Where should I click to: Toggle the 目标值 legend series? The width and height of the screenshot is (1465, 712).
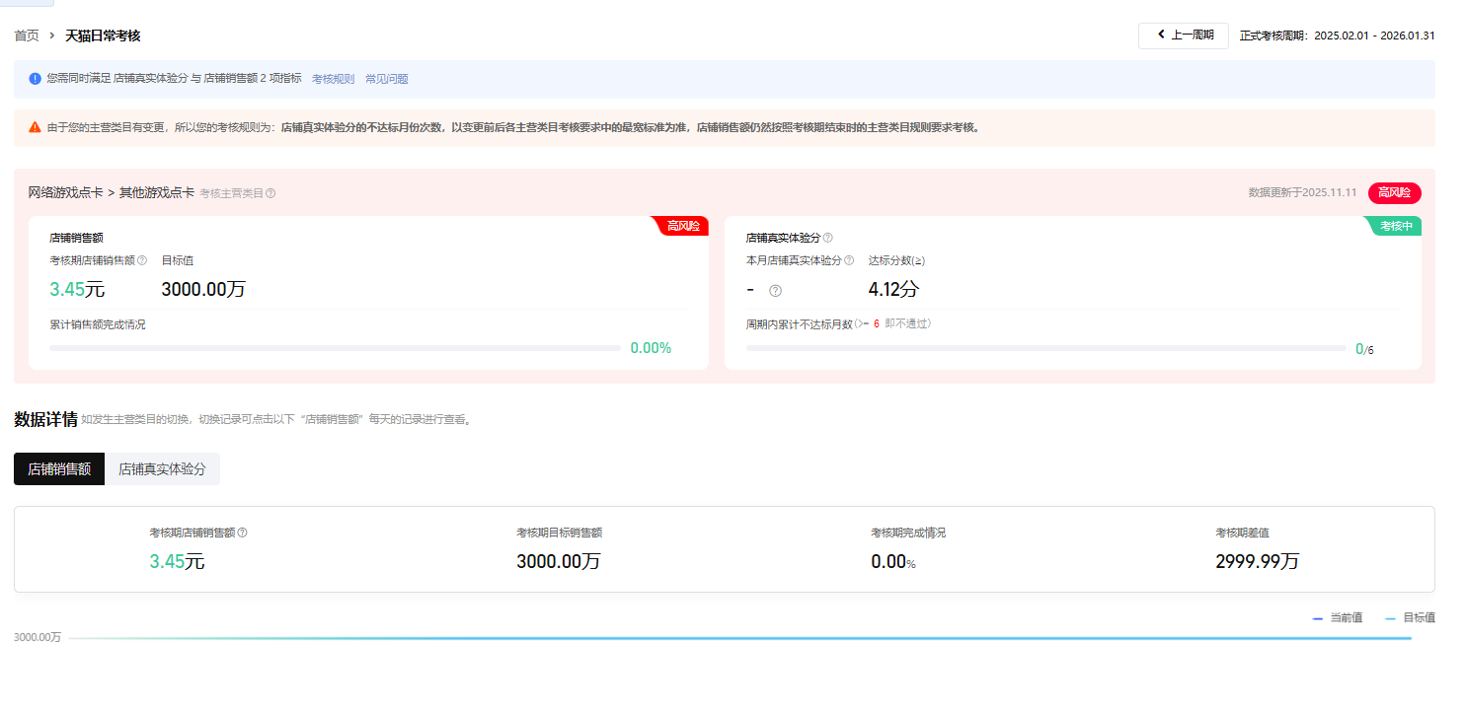click(1410, 618)
